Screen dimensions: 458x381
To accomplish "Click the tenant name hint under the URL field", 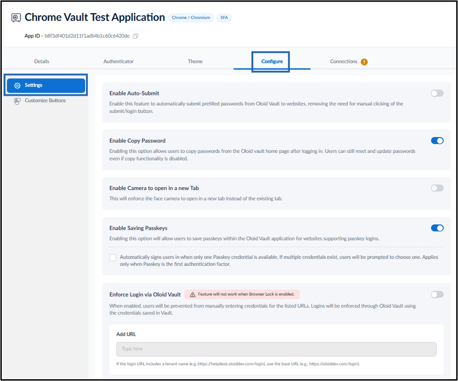I will (238, 364).
